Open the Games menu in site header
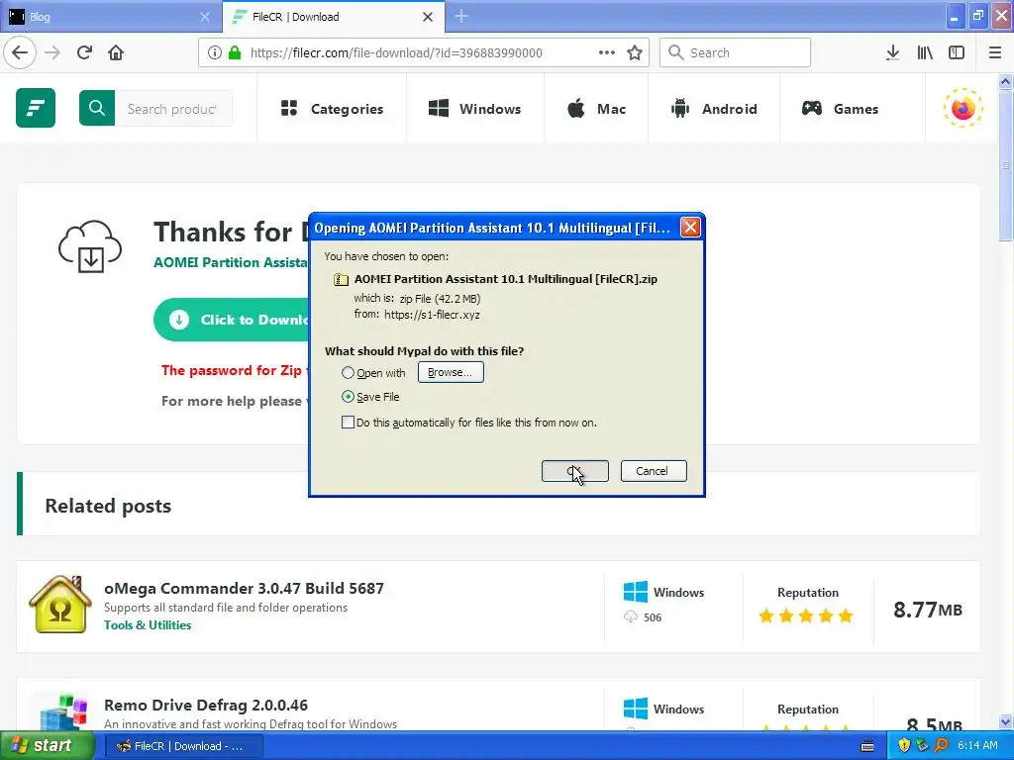The width and height of the screenshot is (1014, 760). tap(840, 109)
